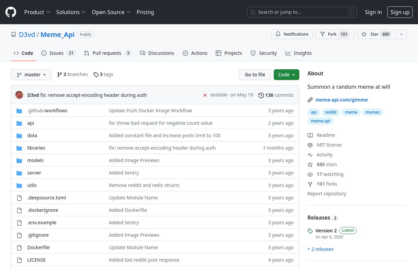418x269 pixels.
Task: Click the folder icon next to libraries
Action: 19,148
